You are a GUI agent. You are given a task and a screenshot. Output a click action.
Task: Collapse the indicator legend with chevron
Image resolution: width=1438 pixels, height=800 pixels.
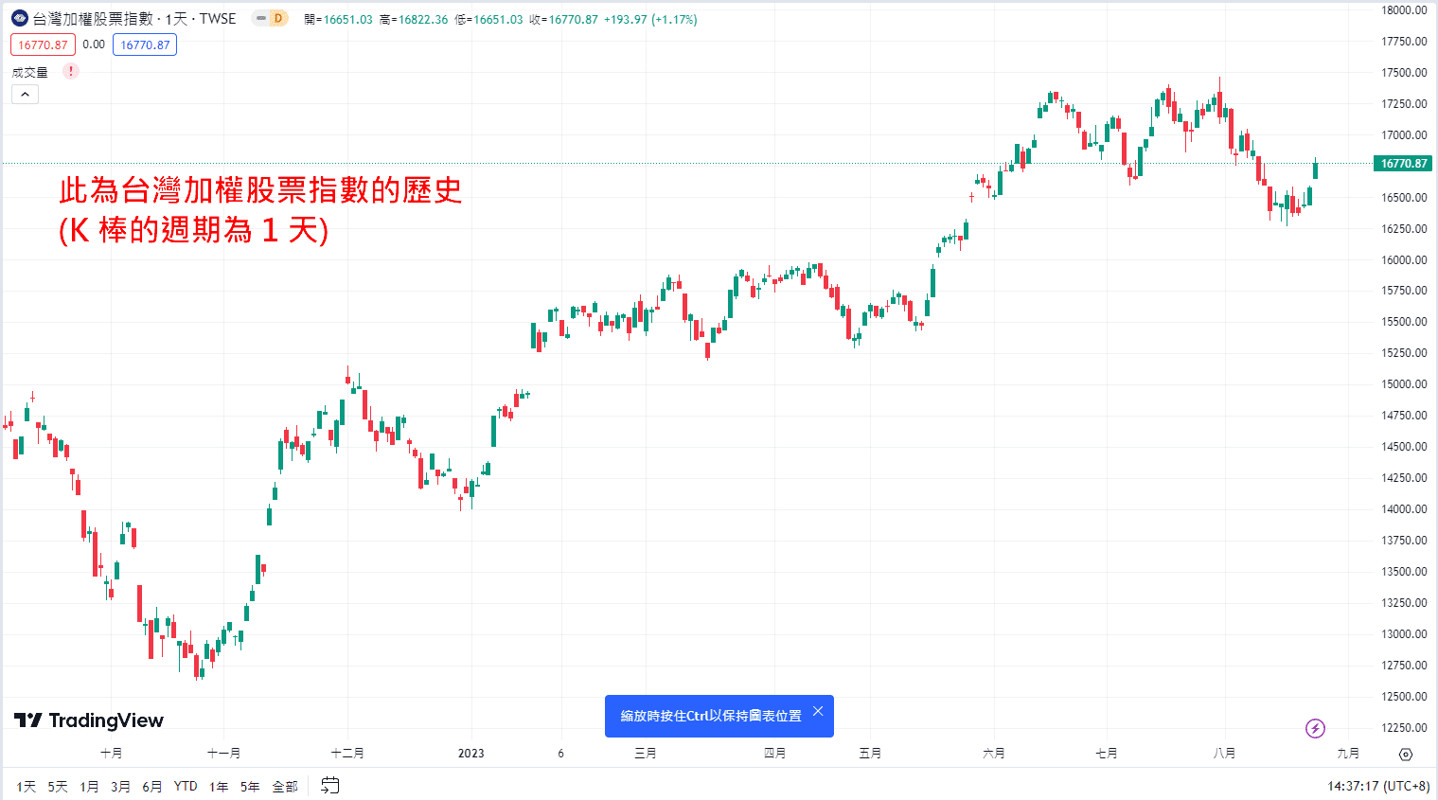pyautogui.click(x=25, y=94)
